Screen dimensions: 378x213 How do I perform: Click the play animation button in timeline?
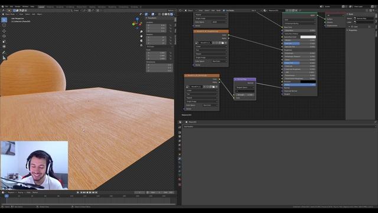(x=90, y=192)
